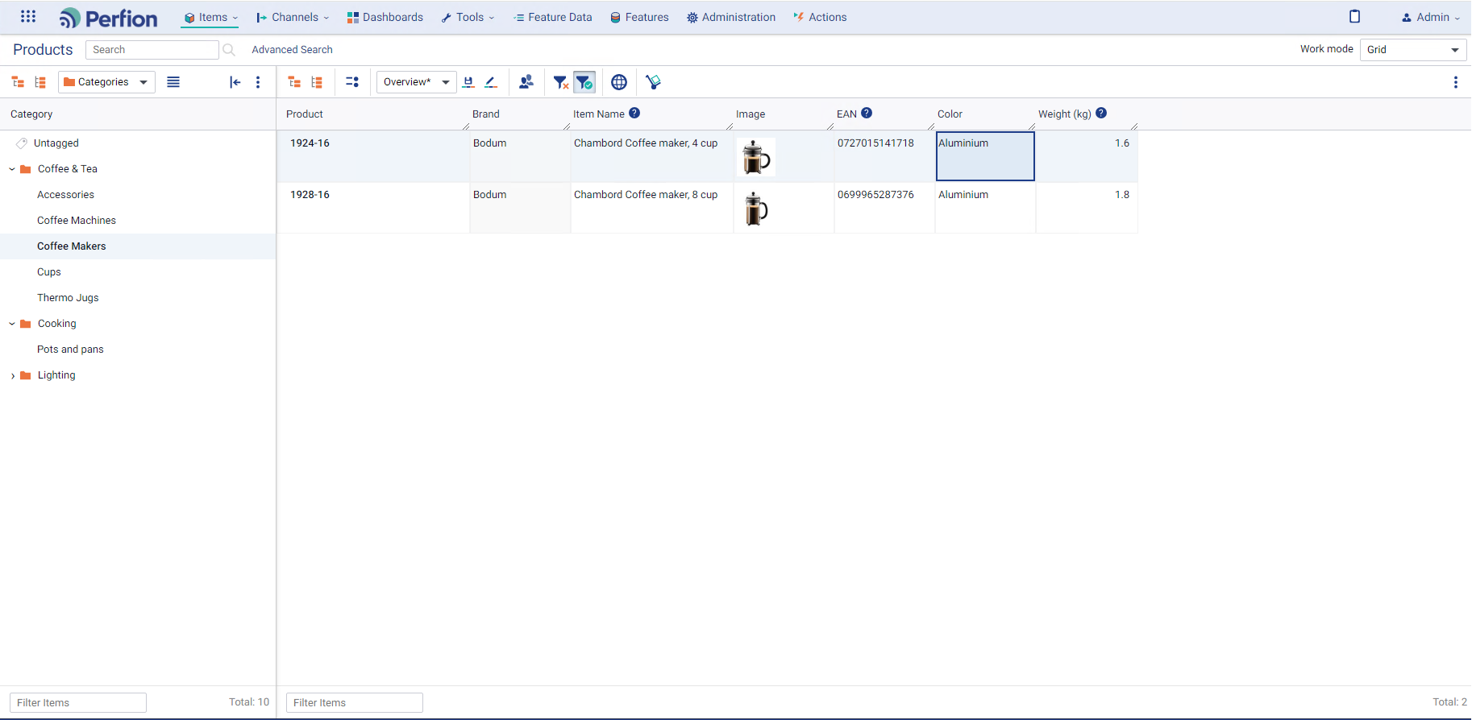
Task: Select the Accessories category
Action: click(x=65, y=195)
